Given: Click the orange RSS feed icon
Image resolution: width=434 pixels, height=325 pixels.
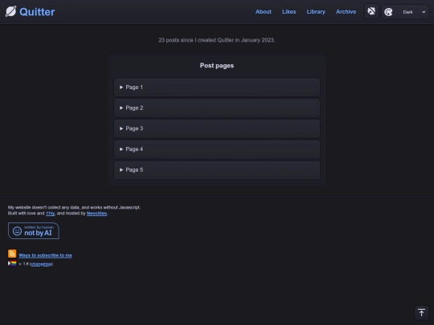Looking at the screenshot, I should click(12, 254).
